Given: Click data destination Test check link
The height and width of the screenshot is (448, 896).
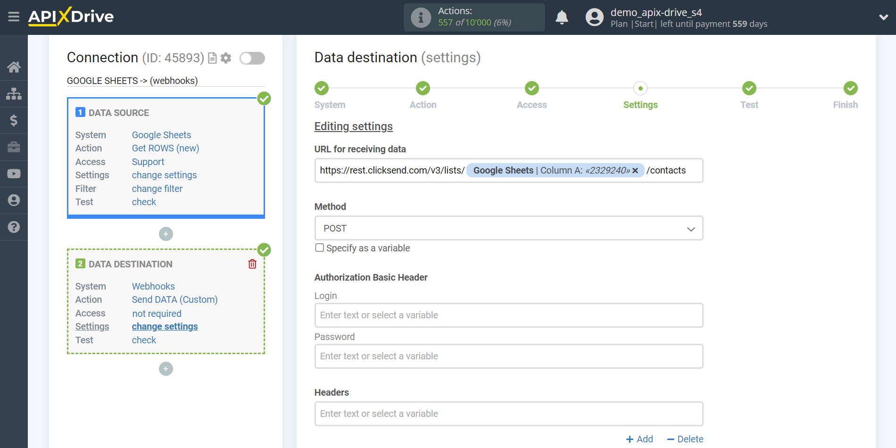Looking at the screenshot, I should click(144, 340).
